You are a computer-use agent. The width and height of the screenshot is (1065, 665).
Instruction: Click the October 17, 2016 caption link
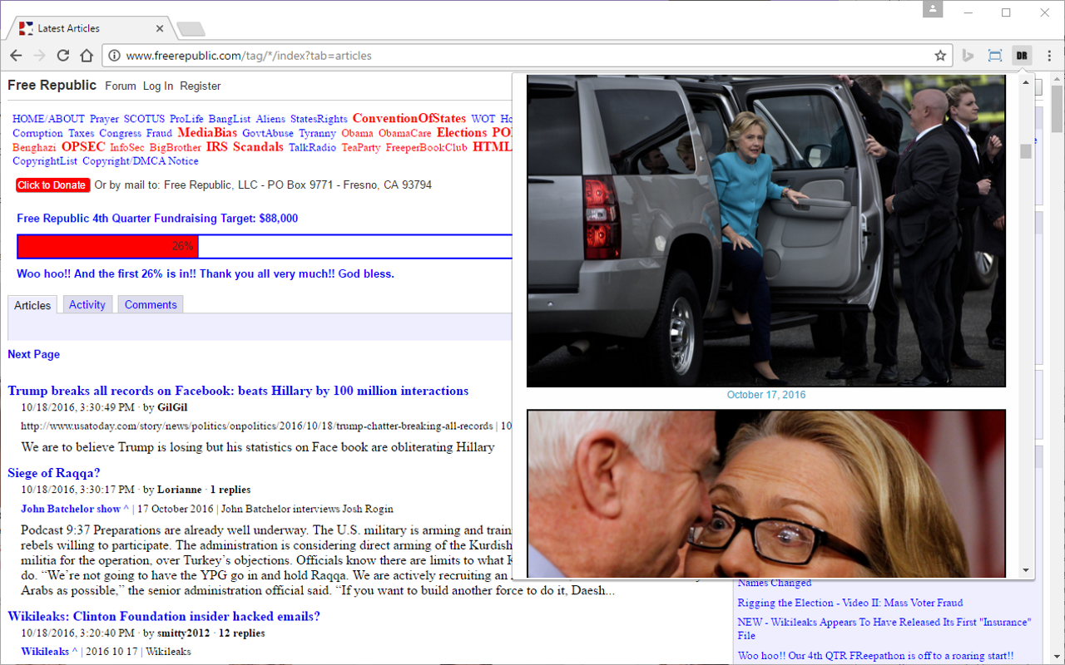766,395
